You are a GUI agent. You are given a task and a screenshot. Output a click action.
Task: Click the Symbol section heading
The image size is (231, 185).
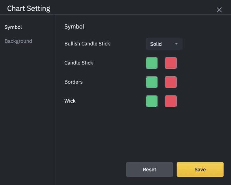pos(74,27)
